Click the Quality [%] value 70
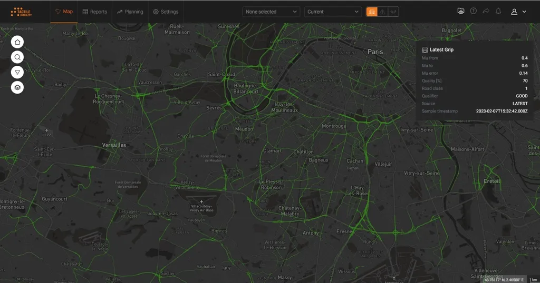This screenshot has height=283, width=540. [x=525, y=80]
